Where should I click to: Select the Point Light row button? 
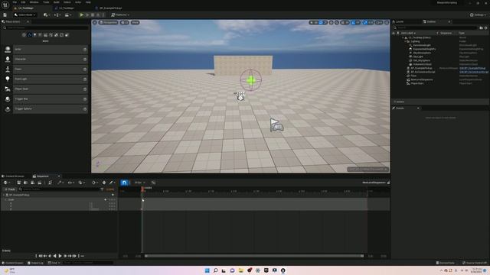pos(51,79)
